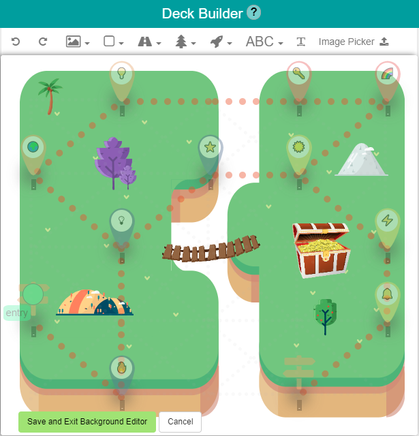Click Save and Exit Background Editor

[87, 422]
